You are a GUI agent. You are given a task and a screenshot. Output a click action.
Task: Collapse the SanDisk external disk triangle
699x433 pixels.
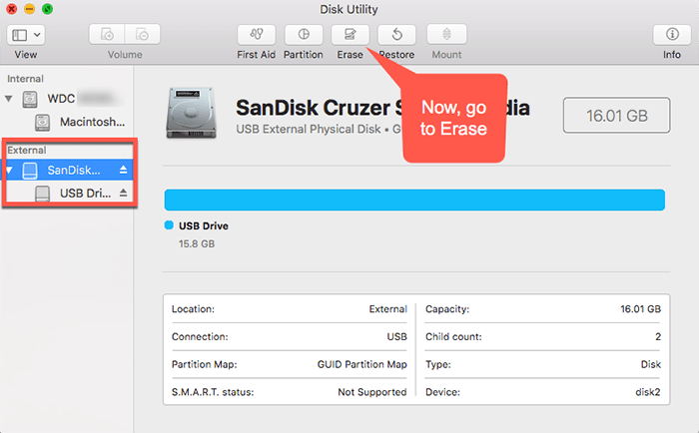[9, 171]
